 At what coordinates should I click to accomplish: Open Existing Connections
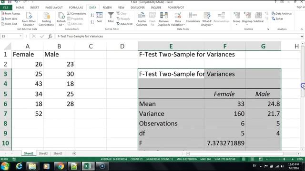[46, 19]
